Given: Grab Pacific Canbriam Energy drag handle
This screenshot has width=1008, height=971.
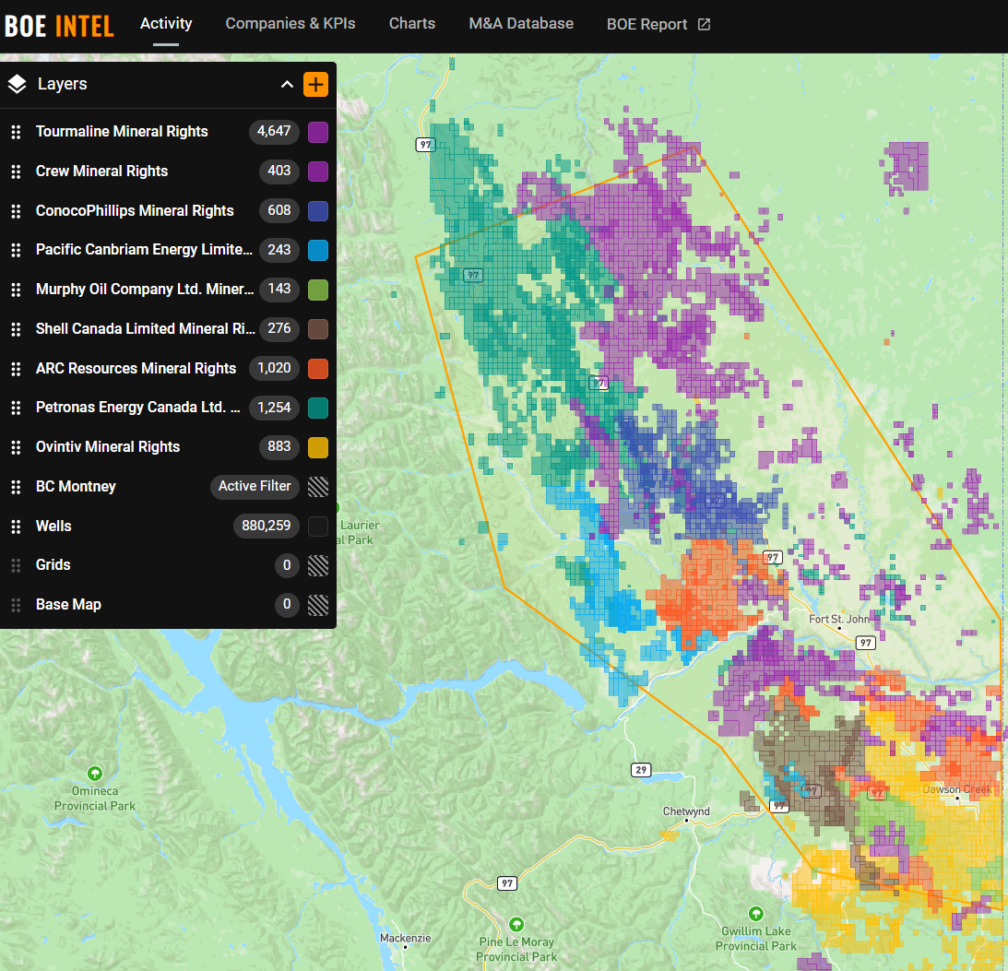Looking at the screenshot, I should pos(16,250).
